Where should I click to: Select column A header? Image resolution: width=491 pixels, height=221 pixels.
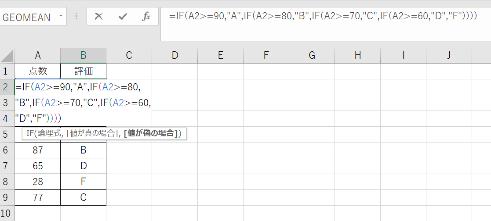38,55
